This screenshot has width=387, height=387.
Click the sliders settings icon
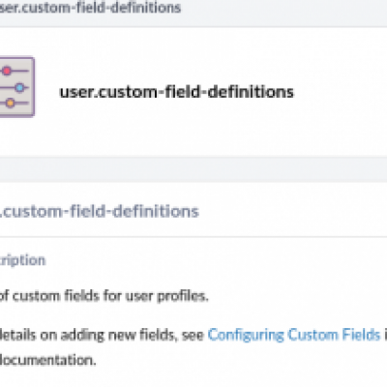point(16,87)
